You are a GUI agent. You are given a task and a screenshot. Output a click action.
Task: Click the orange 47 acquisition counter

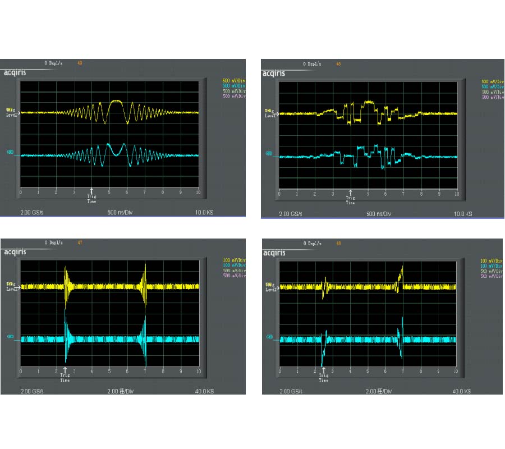click(x=80, y=243)
